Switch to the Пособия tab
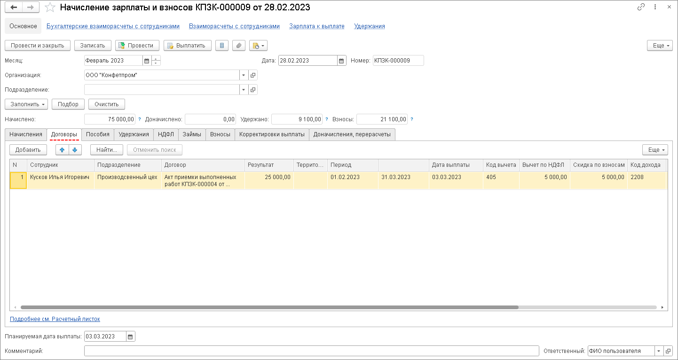 pyautogui.click(x=98, y=134)
